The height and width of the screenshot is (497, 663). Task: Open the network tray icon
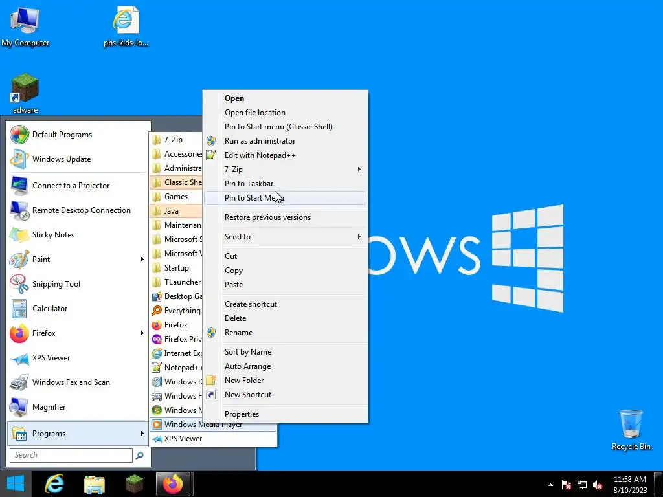pyautogui.click(x=582, y=485)
